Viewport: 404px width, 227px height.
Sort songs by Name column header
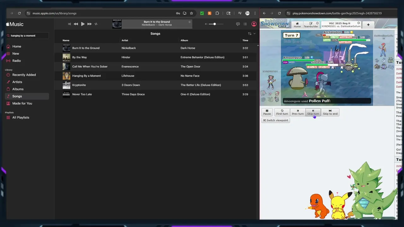[x=66, y=40]
